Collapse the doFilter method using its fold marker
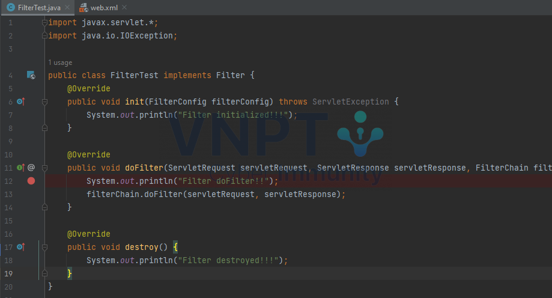Viewport: 552px width, 298px height. point(44,168)
